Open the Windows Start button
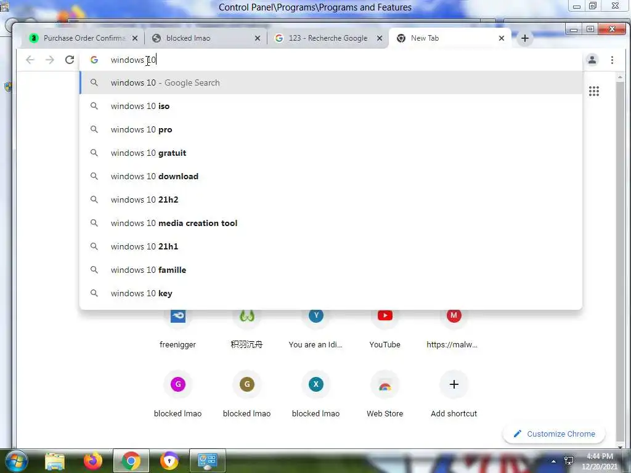 (x=17, y=461)
